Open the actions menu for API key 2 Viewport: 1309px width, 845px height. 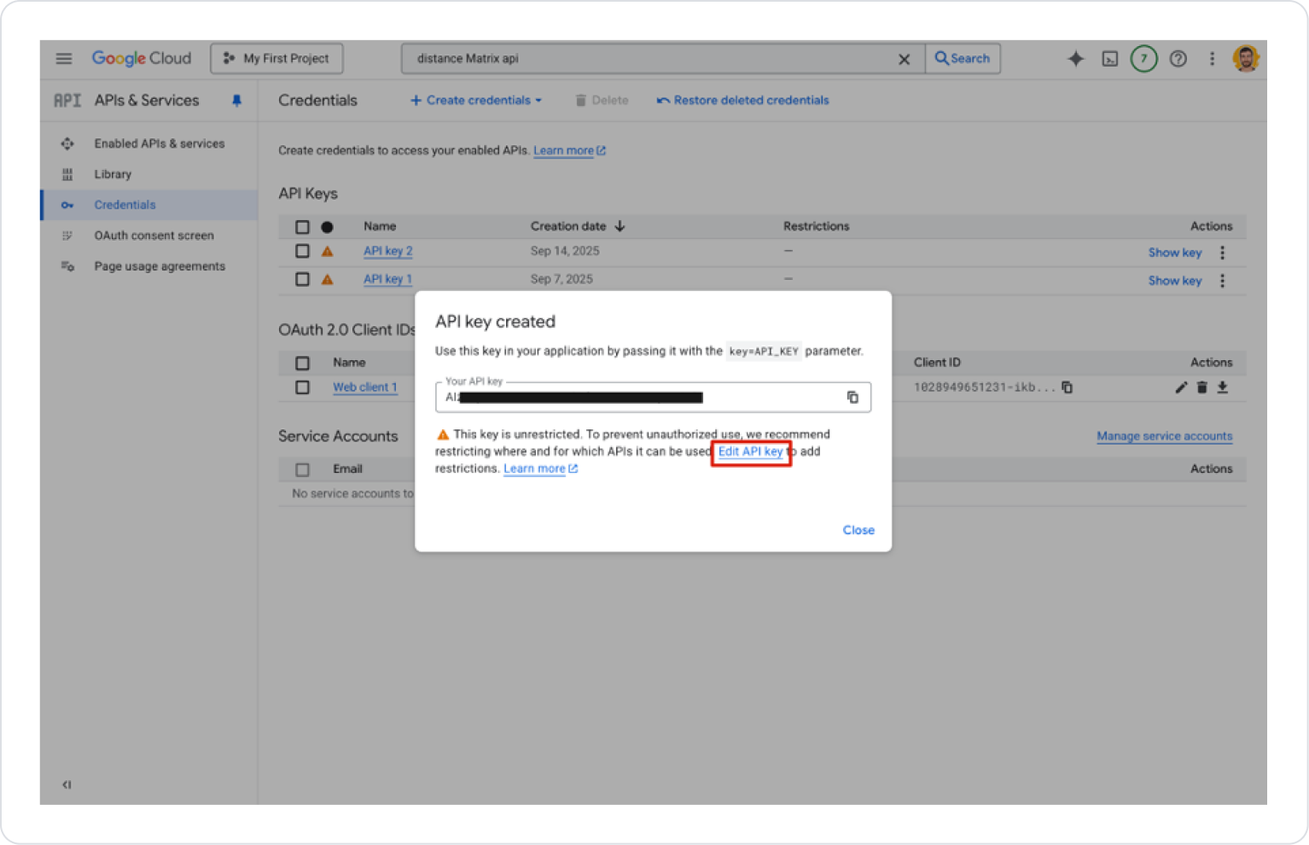(1222, 253)
